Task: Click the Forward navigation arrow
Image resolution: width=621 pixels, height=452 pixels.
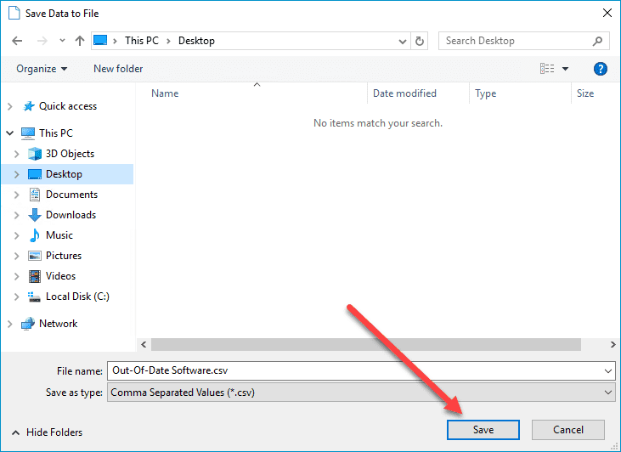Action: click(42, 41)
